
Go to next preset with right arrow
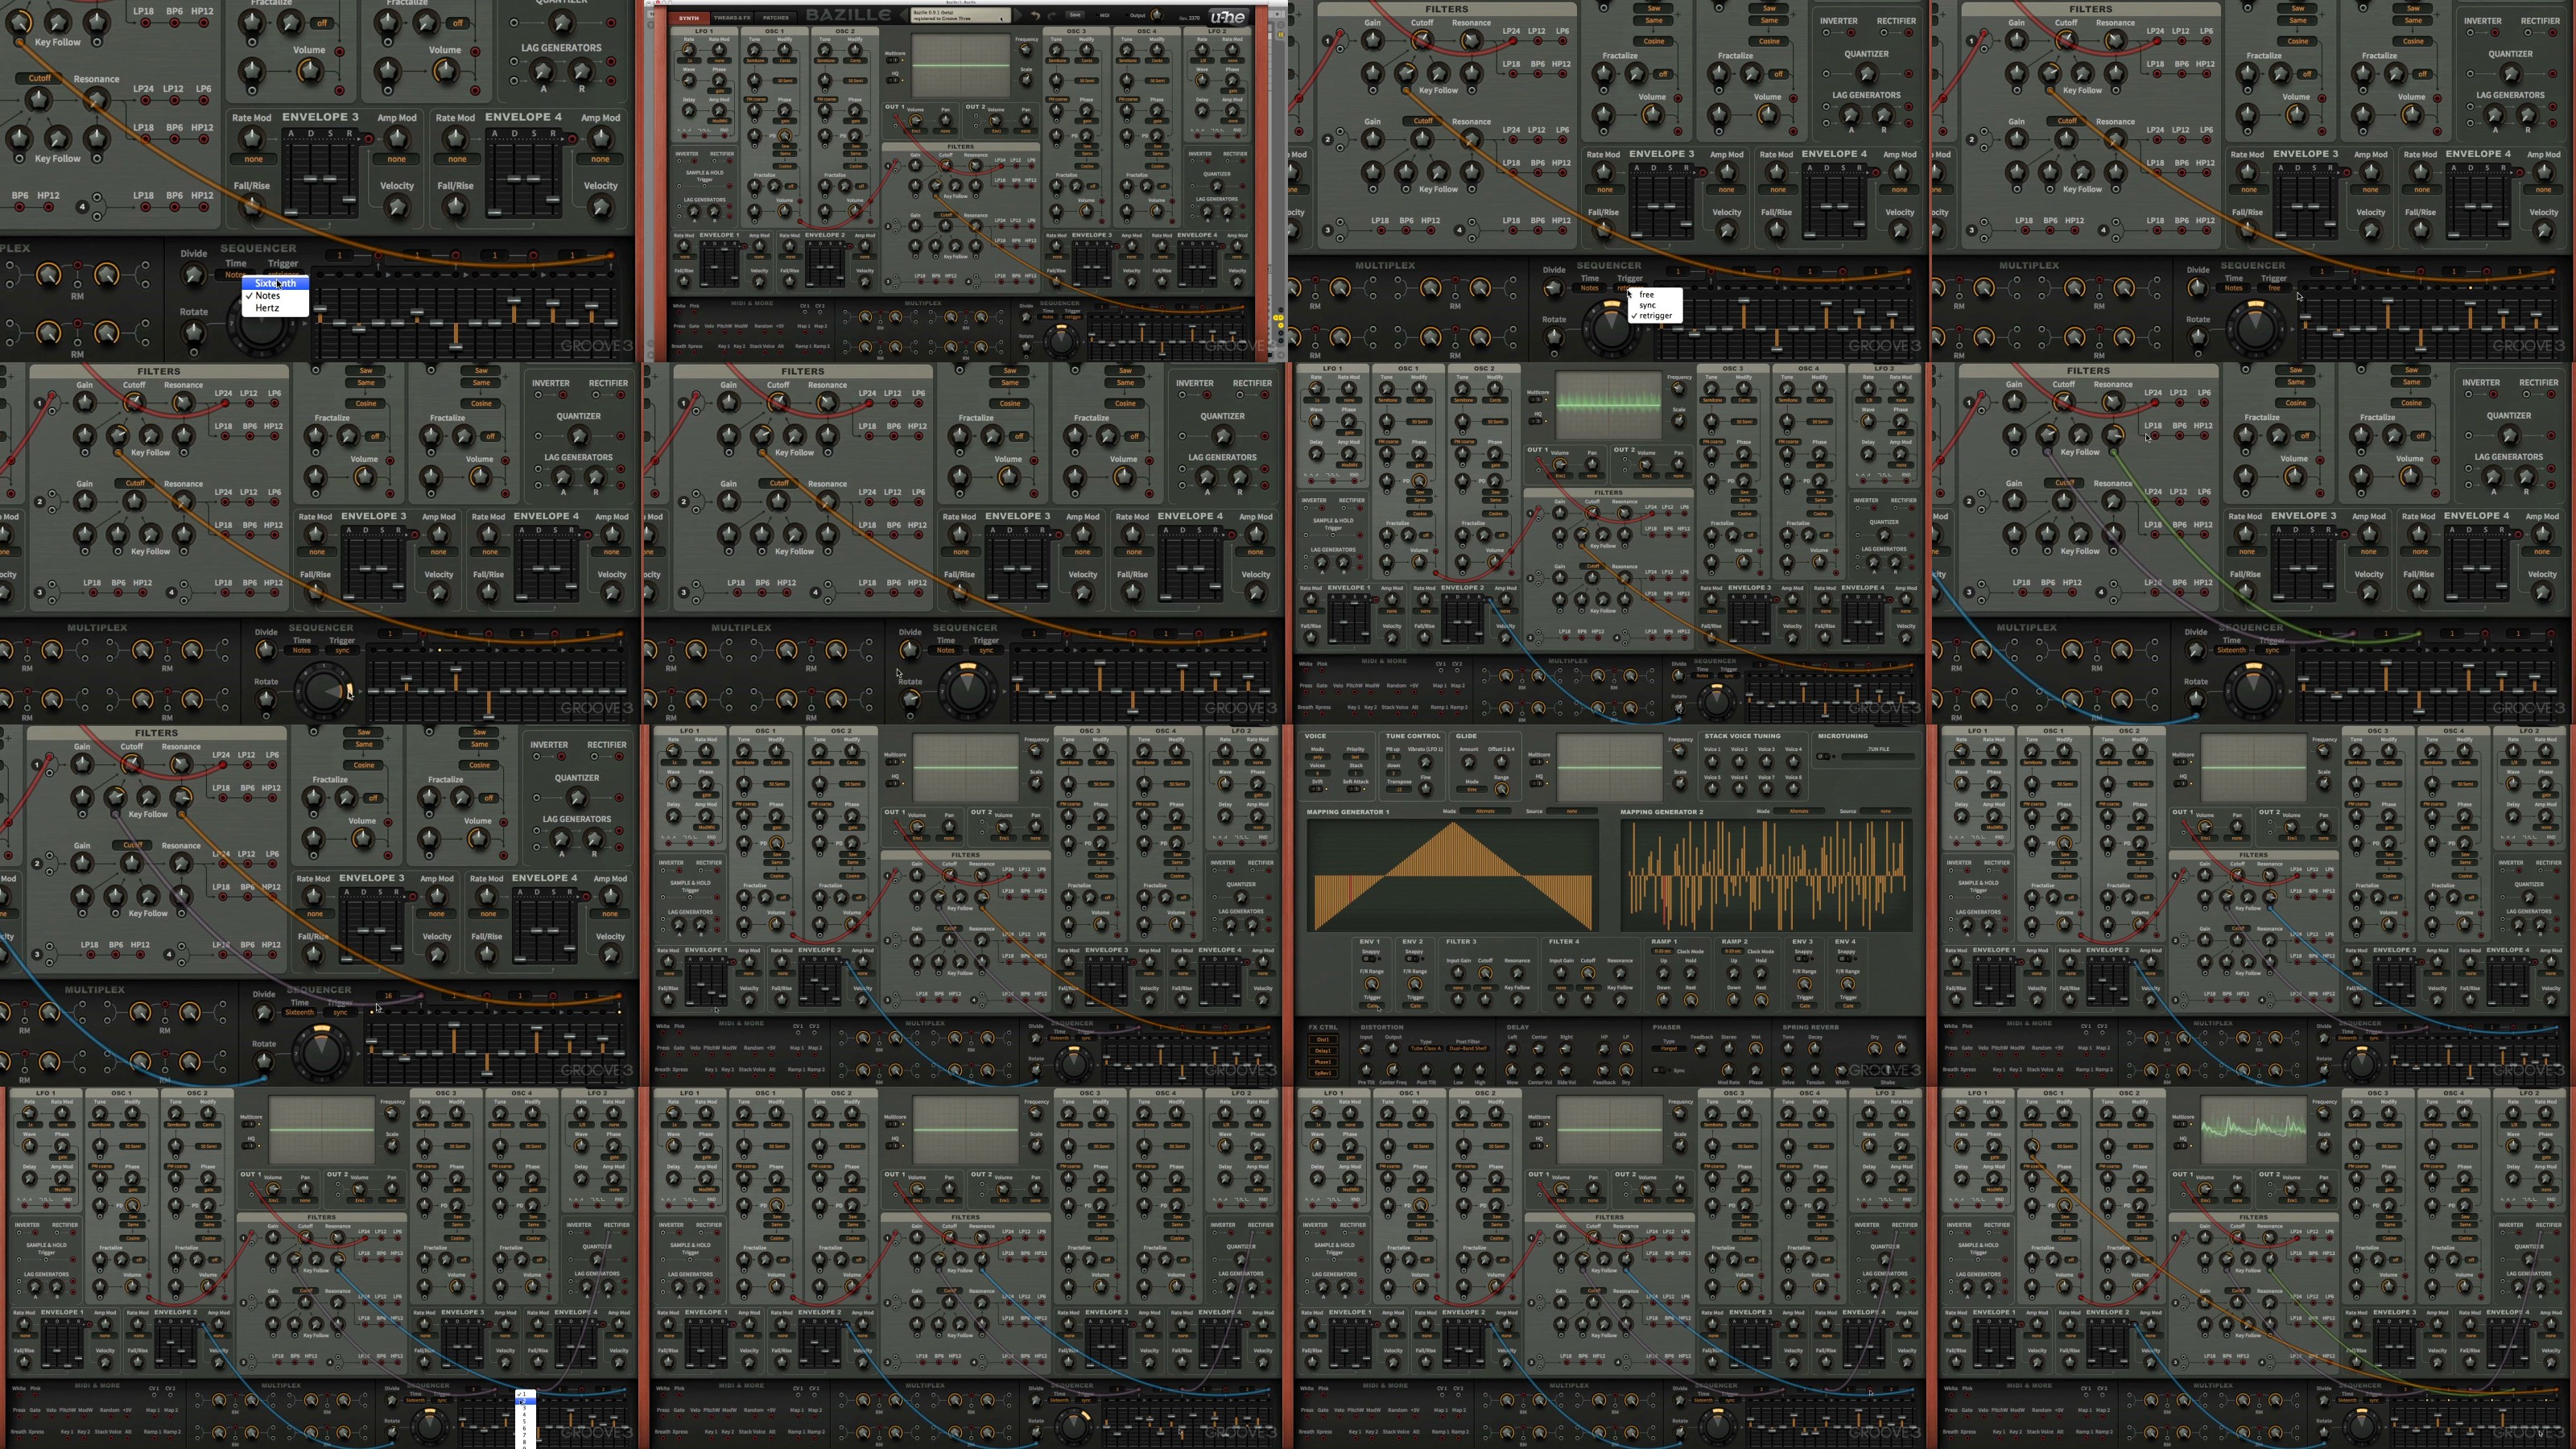click(1018, 15)
